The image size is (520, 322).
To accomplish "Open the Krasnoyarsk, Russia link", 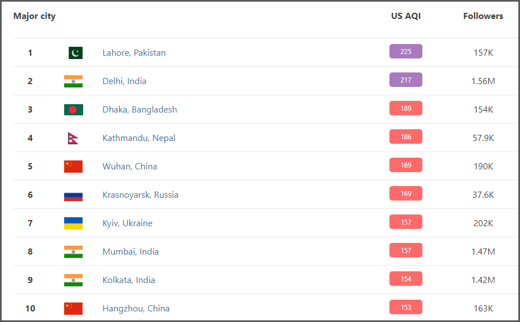I will (x=140, y=195).
